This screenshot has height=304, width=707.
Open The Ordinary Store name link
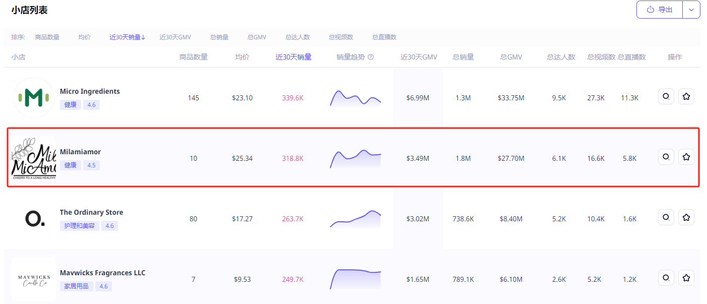(91, 212)
